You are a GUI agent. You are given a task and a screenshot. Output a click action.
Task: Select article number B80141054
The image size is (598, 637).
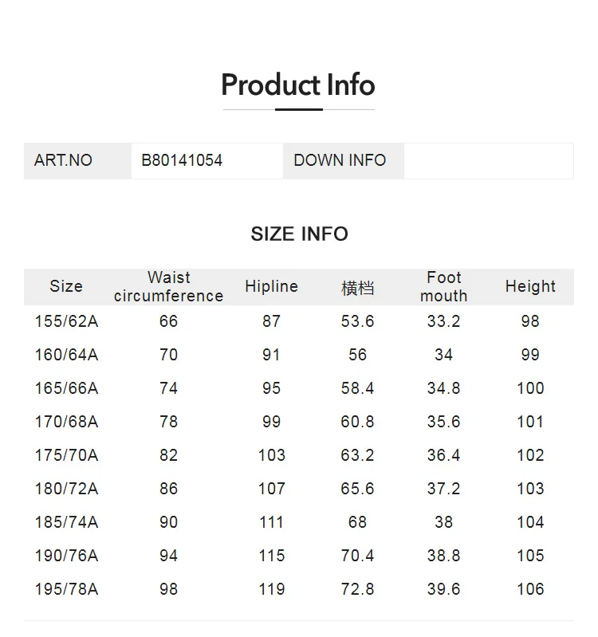(182, 160)
